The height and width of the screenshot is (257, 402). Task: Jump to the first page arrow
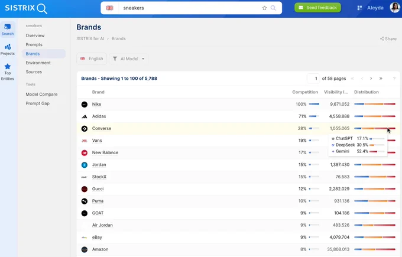(x=352, y=79)
